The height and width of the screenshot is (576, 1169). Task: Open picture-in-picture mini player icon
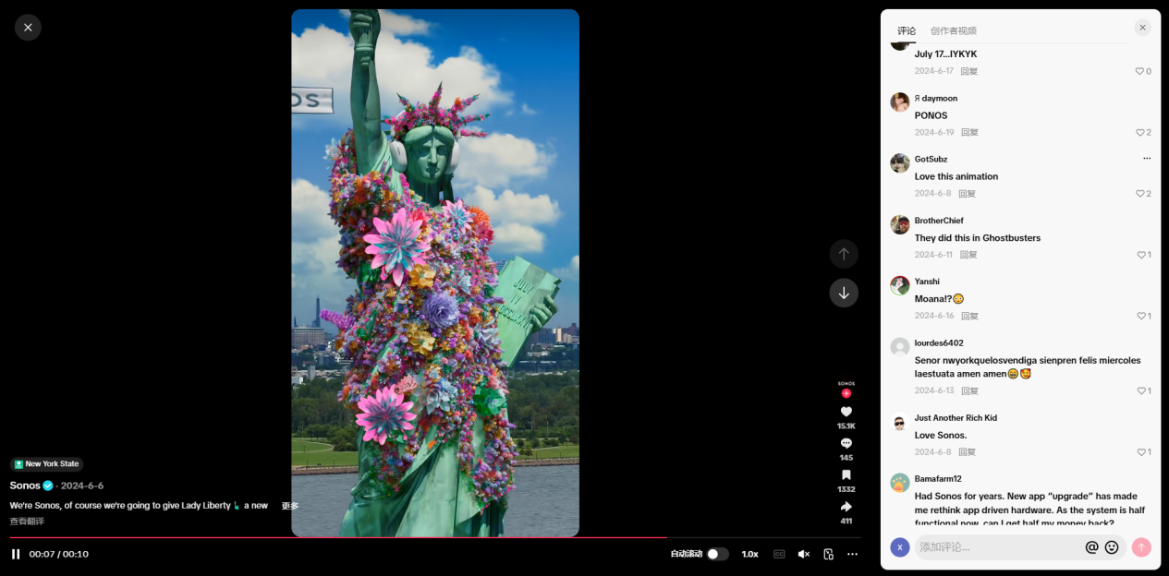pos(828,554)
